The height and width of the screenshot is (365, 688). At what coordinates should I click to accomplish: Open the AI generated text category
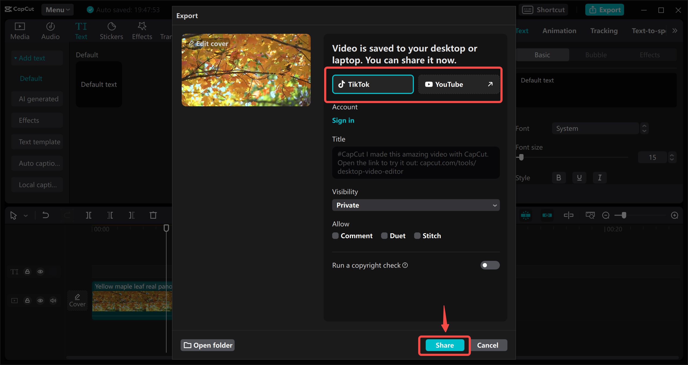click(37, 99)
